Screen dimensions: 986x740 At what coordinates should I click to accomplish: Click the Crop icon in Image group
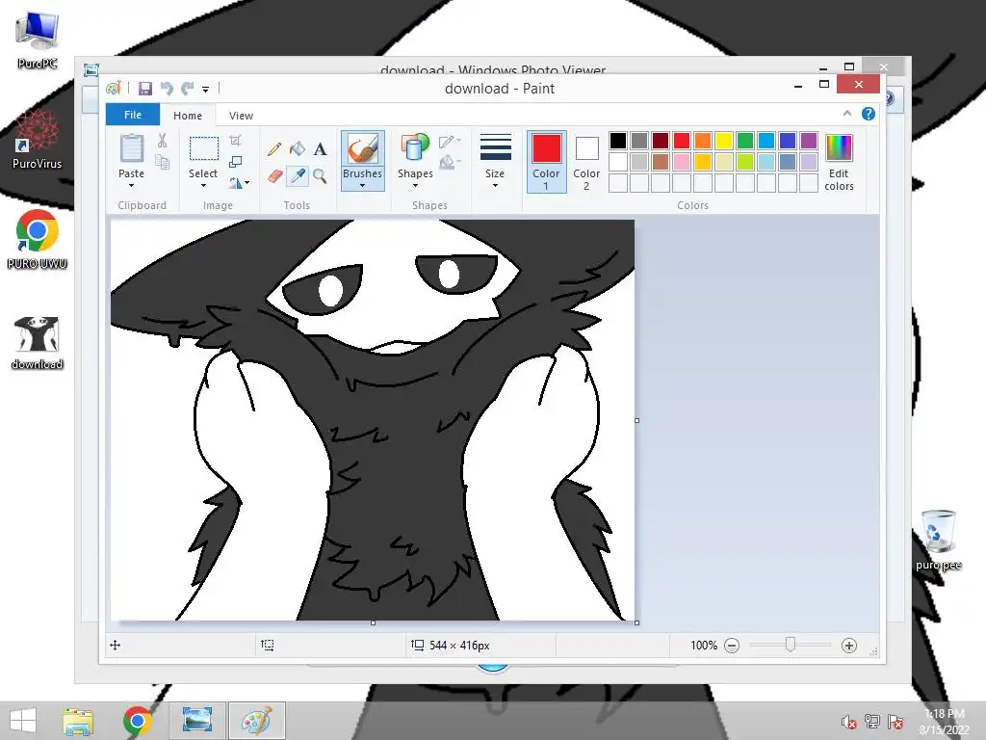pyautogui.click(x=235, y=141)
